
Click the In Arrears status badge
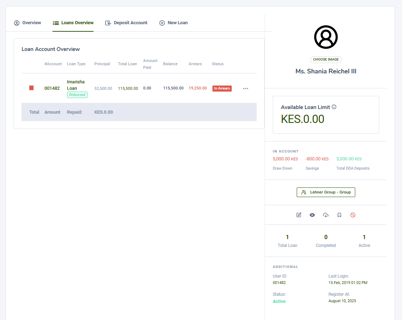click(x=222, y=88)
